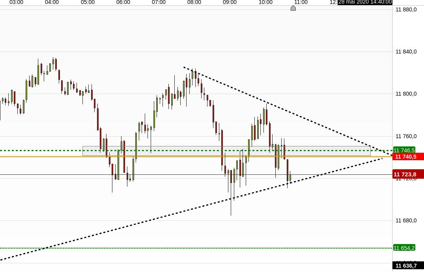Click the 05:00 time axis label
Screen dimensions: 424x272
pos(88,2)
